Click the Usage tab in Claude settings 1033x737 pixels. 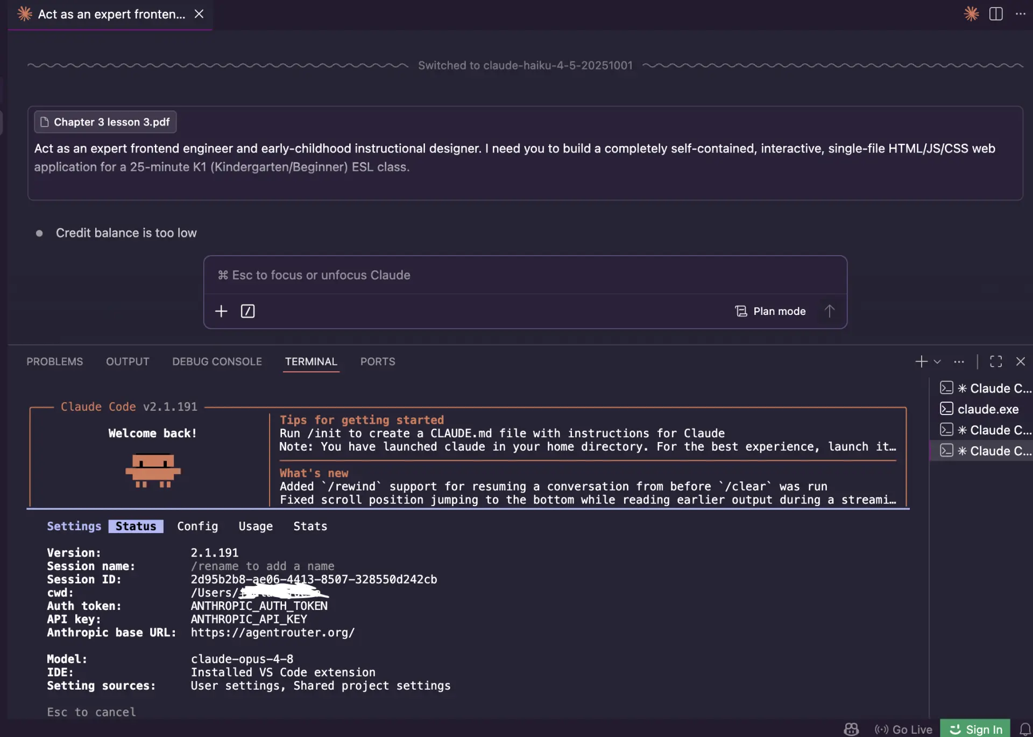click(x=256, y=526)
